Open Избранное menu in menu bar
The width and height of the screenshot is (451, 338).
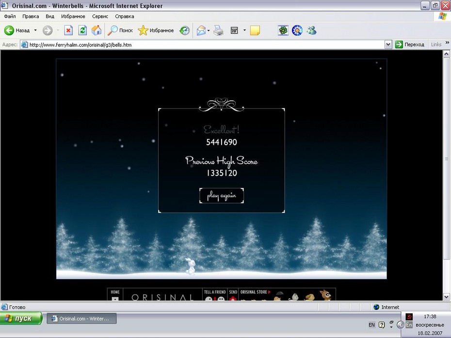(x=73, y=16)
